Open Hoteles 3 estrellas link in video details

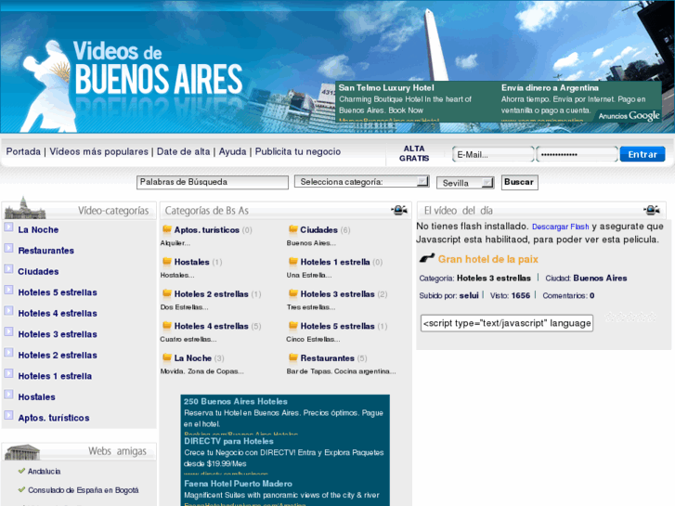494,279
